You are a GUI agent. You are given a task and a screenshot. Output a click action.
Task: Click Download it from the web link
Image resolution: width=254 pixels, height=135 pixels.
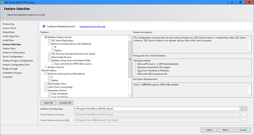[x=92, y=26]
